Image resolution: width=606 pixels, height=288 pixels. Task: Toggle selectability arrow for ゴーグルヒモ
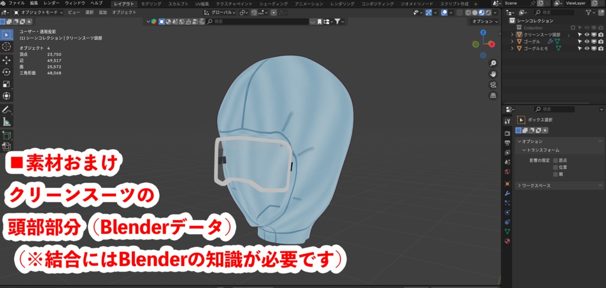tap(580, 48)
